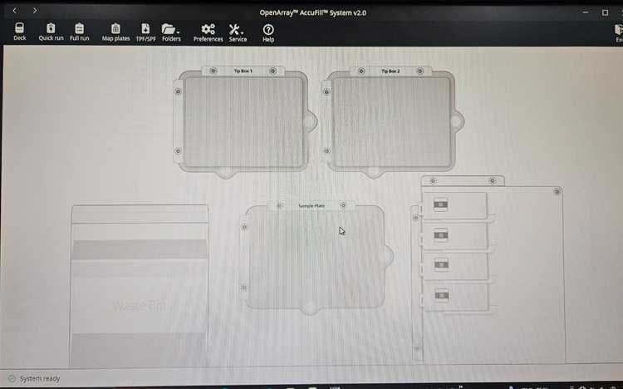This screenshot has width=623, height=389.
Task: Open the Deck view
Action: [x=19, y=32]
